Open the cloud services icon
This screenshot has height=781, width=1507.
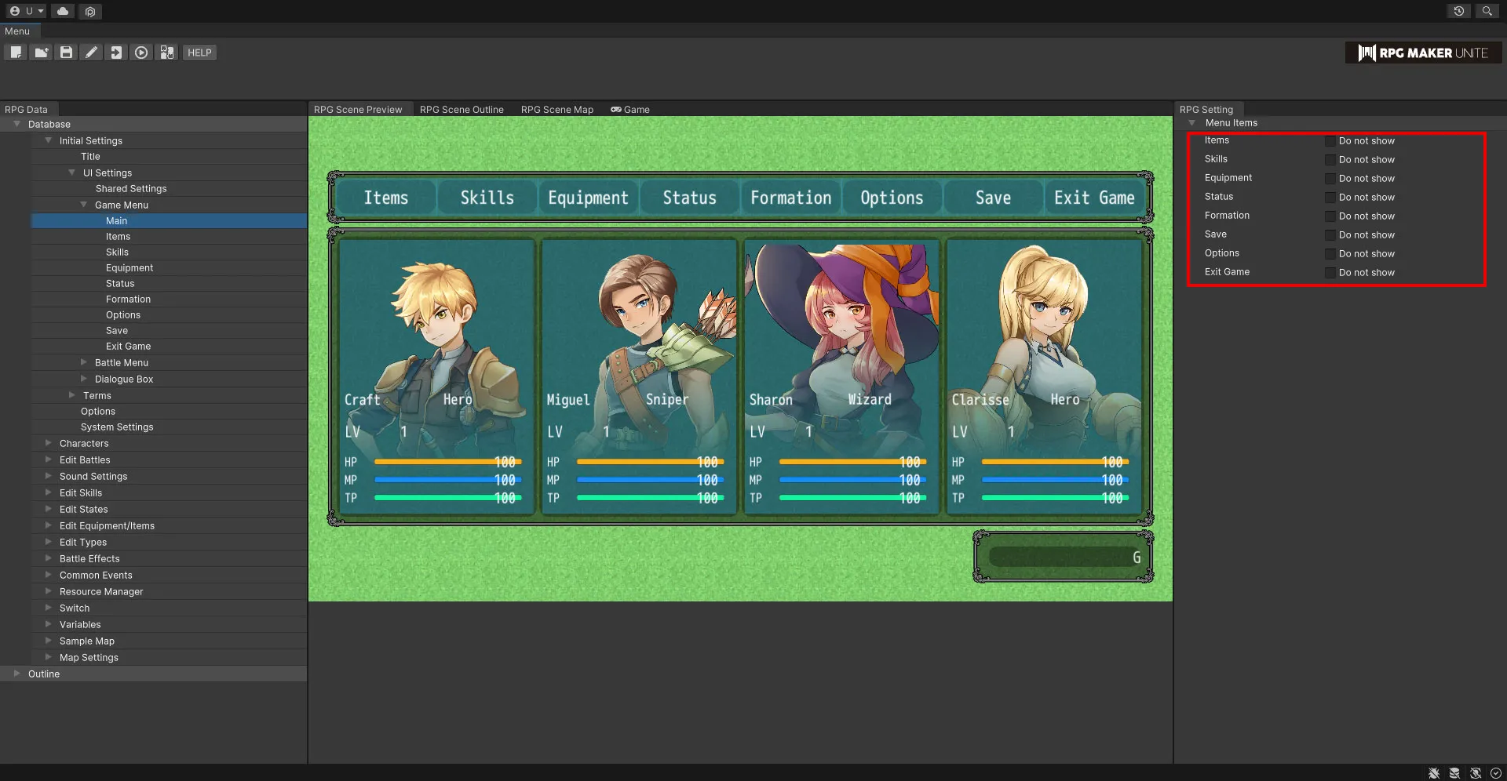(63, 11)
